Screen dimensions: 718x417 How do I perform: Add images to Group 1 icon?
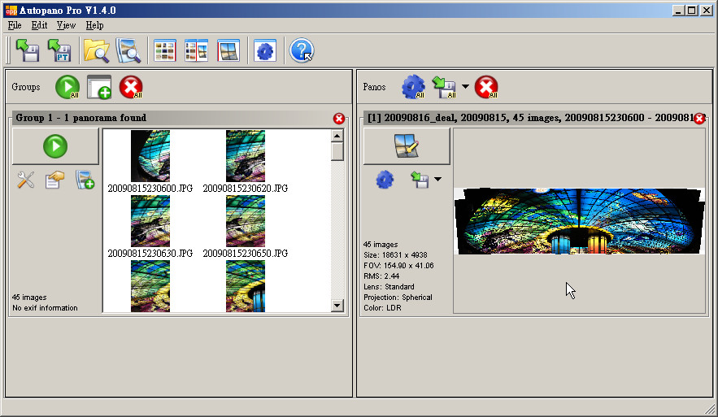coord(85,180)
